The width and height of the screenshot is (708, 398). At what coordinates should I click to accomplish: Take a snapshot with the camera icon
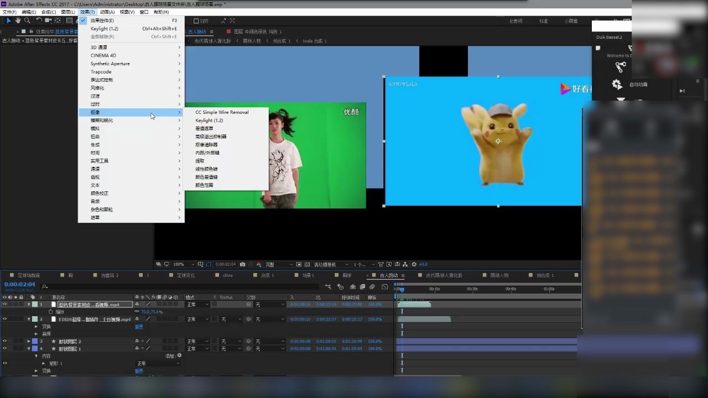click(242, 264)
